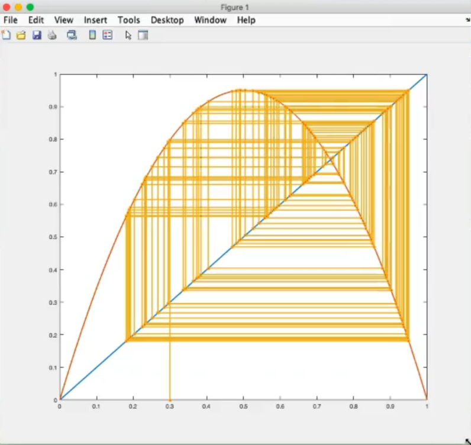Click the New Figure toolbar icon
Screen dimensions: 471x445
[7, 35]
